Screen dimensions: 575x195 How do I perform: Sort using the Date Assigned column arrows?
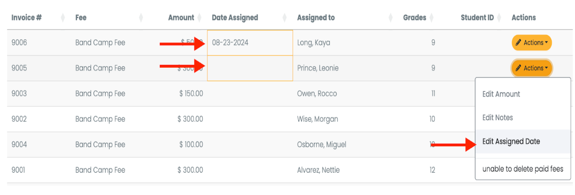click(284, 18)
